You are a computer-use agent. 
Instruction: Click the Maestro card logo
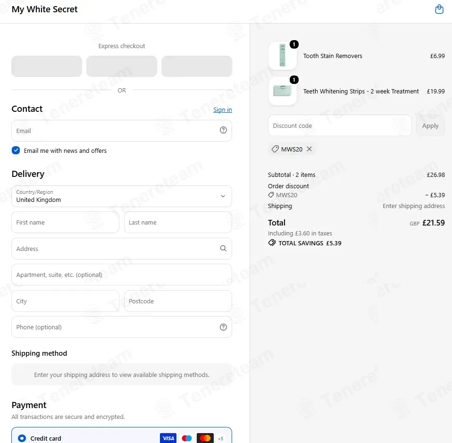coord(187,438)
